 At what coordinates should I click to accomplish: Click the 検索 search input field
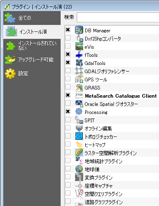[118, 17]
